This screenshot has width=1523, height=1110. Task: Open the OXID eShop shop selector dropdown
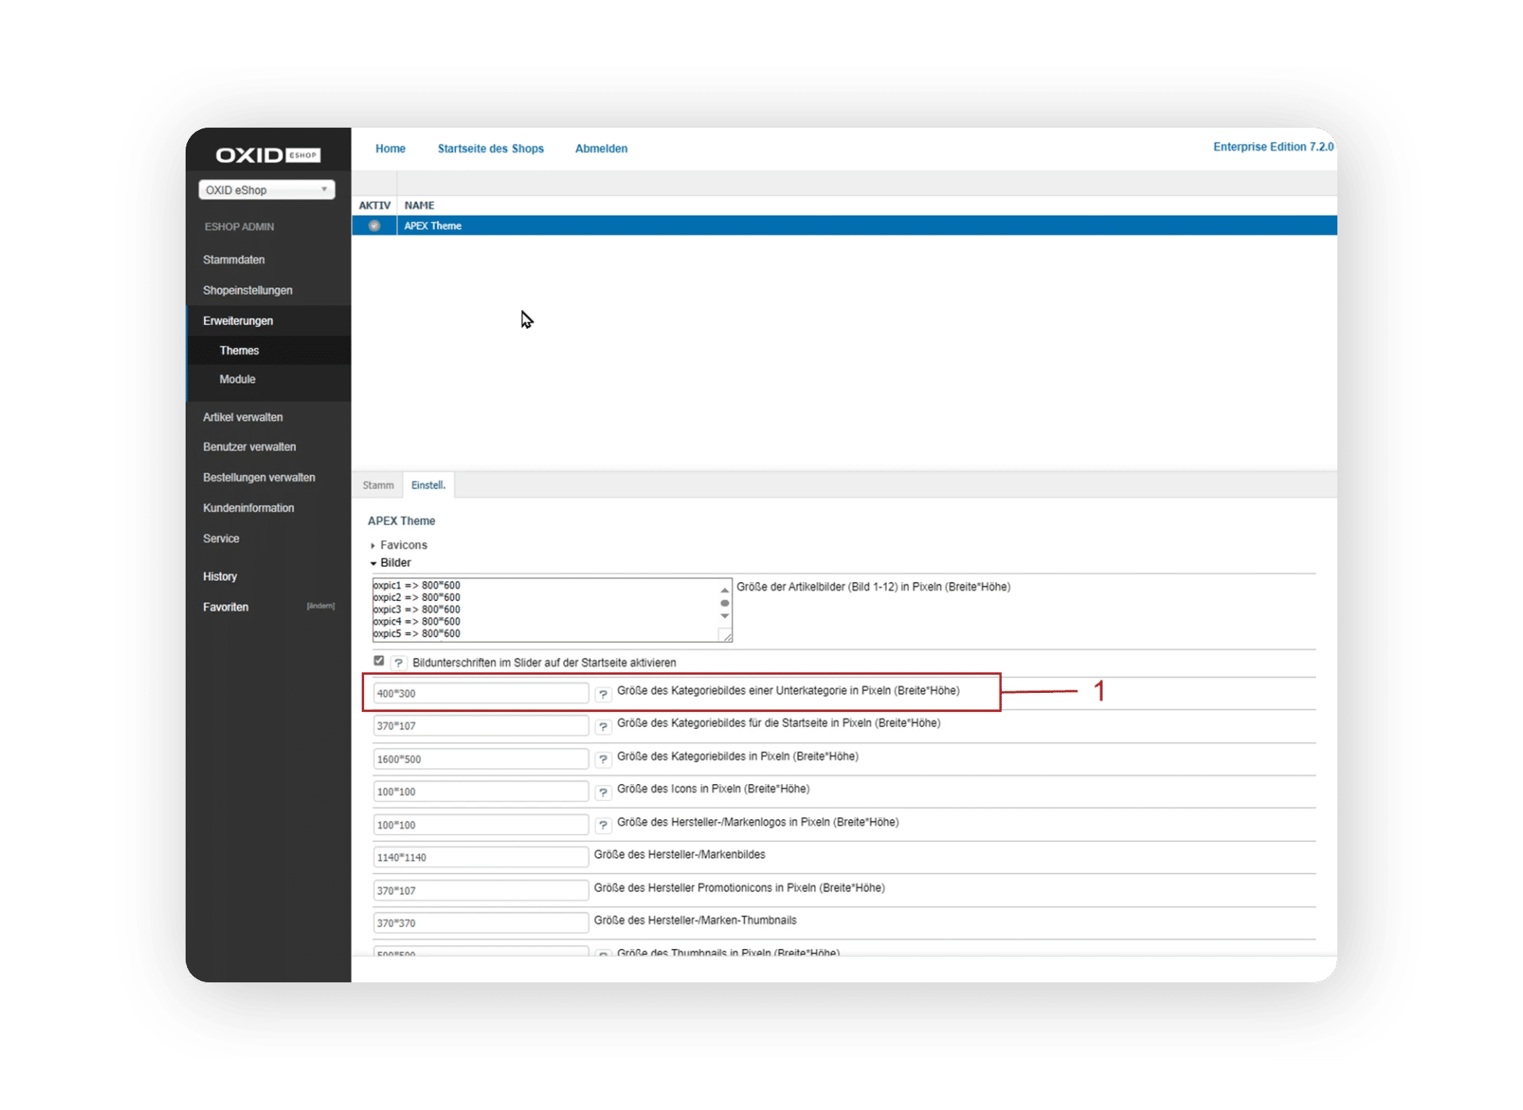click(x=267, y=190)
